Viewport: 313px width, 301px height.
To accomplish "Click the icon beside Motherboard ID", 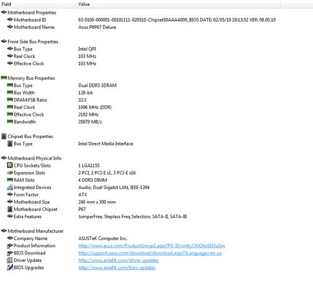I will click(10, 20).
